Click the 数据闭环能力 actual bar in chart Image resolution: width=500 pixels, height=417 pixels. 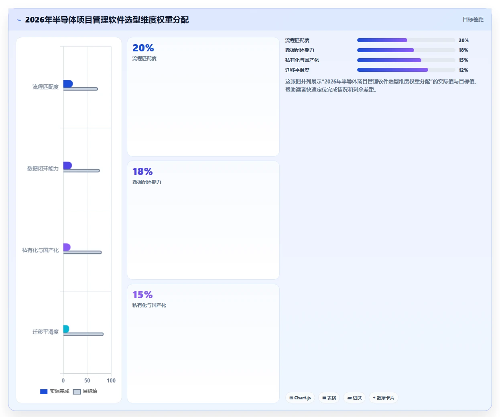[67, 165]
